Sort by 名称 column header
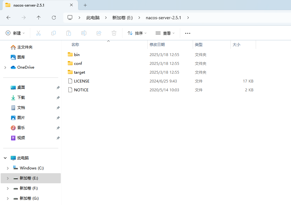The image size is (291, 205). [75, 44]
